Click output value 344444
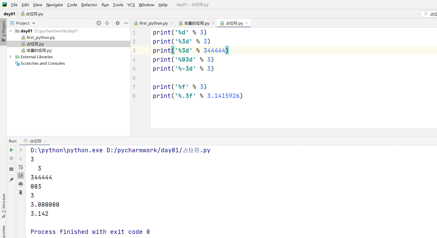 click(x=41, y=177)
